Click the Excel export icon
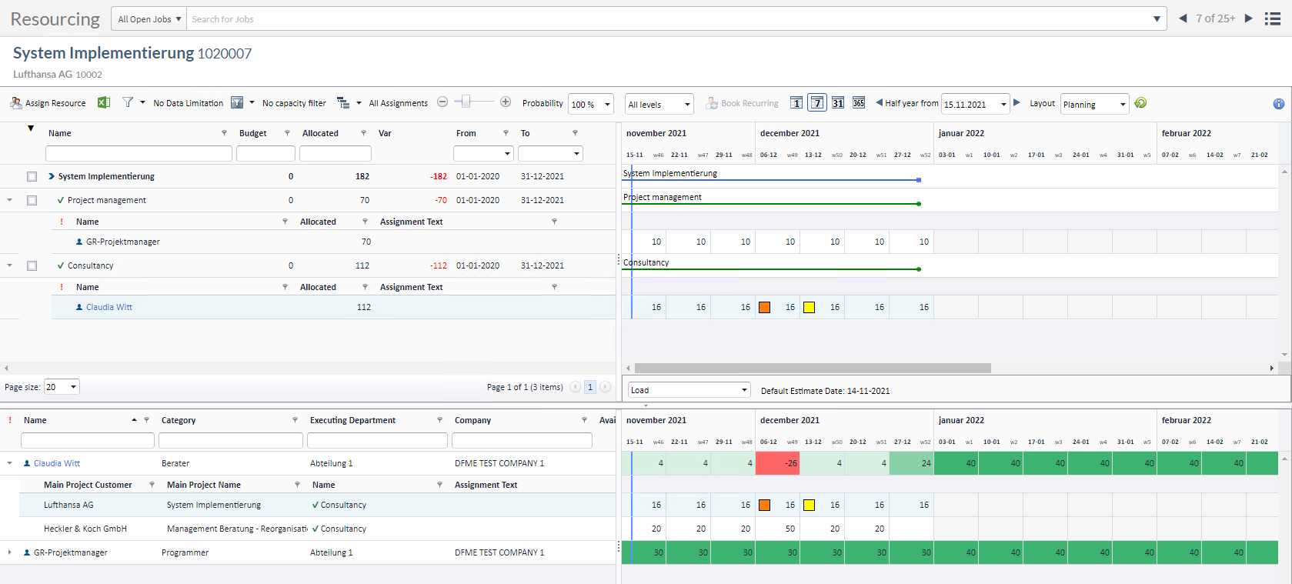The height and width of the screenshot is (584, 1292). pos(104,103)
